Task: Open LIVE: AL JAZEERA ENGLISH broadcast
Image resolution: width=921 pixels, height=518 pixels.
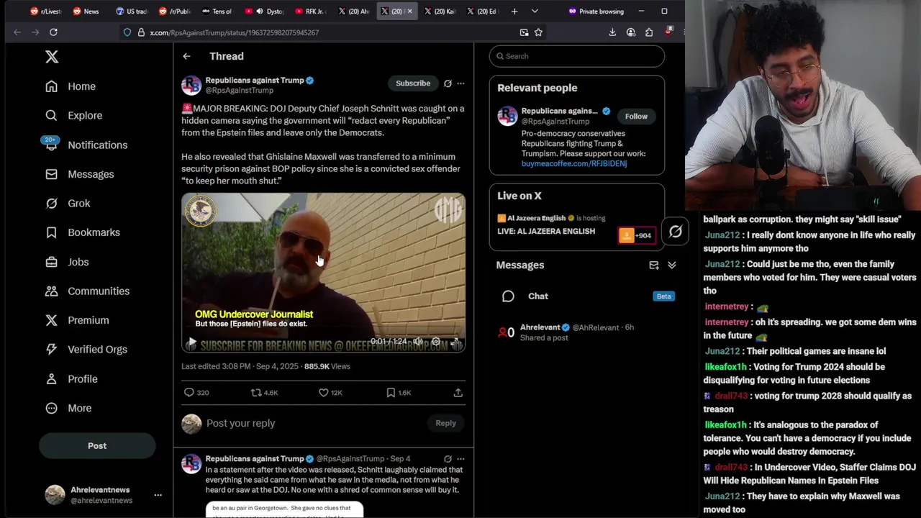Action: pyautogui.click(x=546, y=232)
